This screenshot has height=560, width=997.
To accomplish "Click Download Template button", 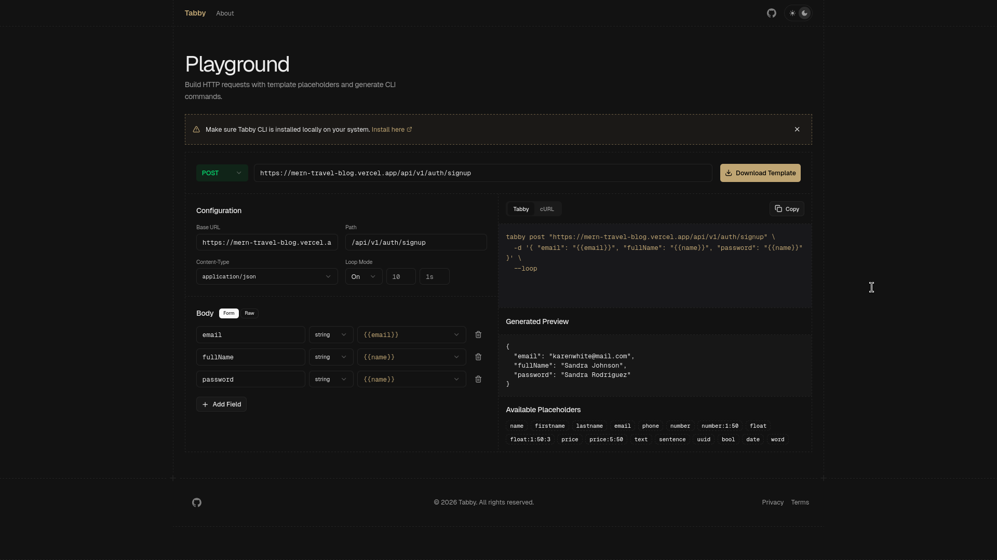I will (x=760, y=173).
